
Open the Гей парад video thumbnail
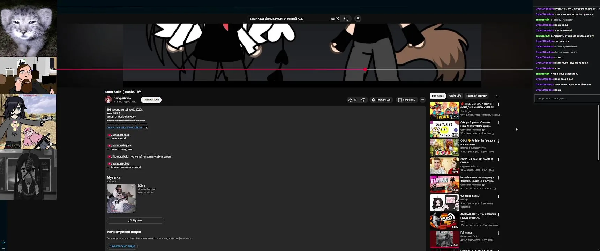[444, 239]
